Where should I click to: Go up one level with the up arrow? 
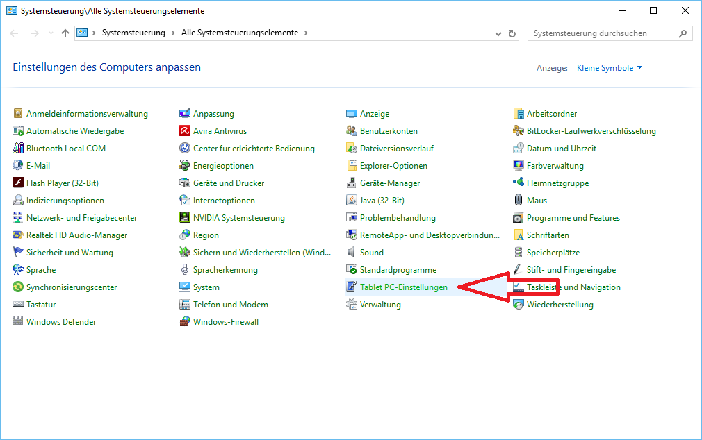[x=65, y=33]
